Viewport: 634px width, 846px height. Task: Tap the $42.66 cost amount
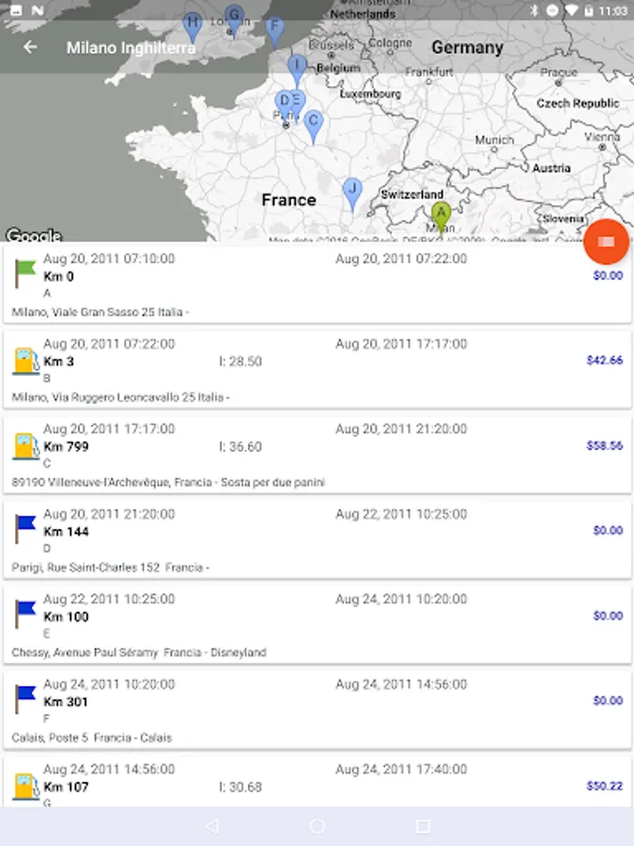click(604, 360)
